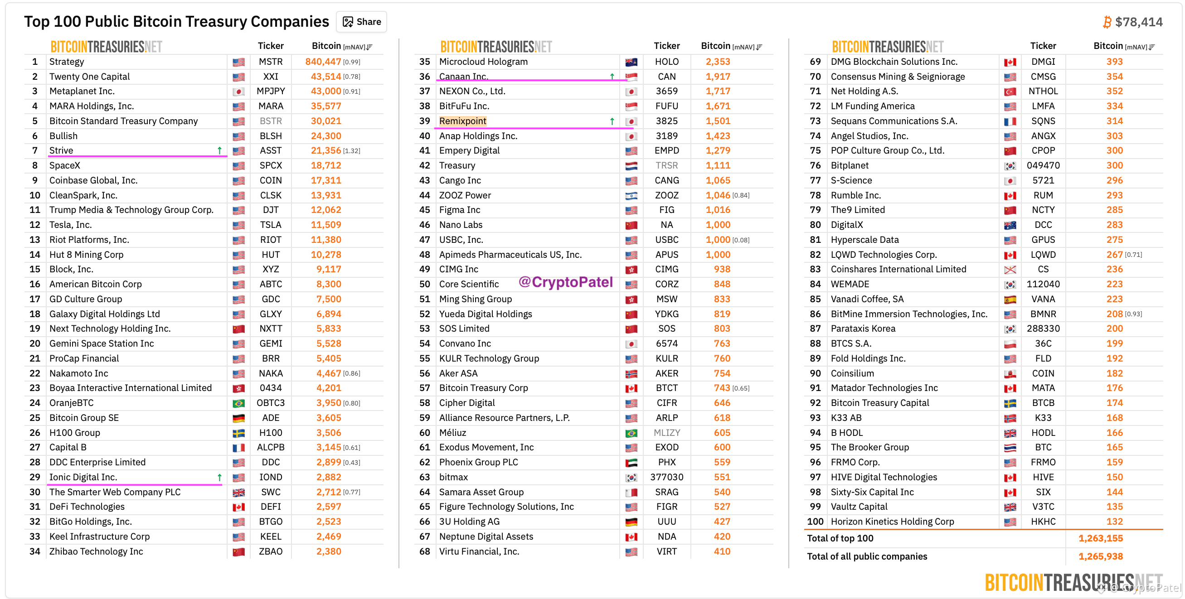
Task: Click the $78,414 Bitcoin price
Action: click(1139, 22)
